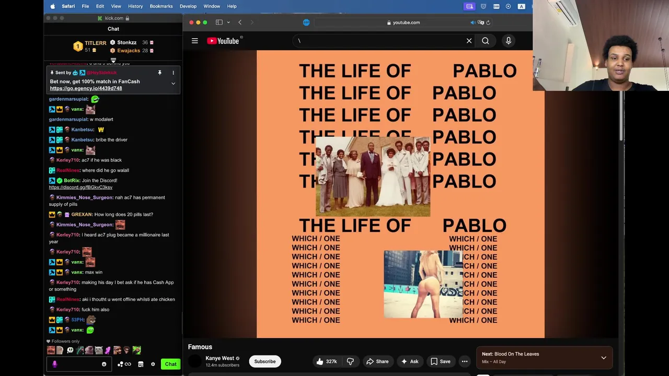This screenshot has width=669, height=376.
Task: Mute the tab using speaker icon
Action: [x=472, y=22]
